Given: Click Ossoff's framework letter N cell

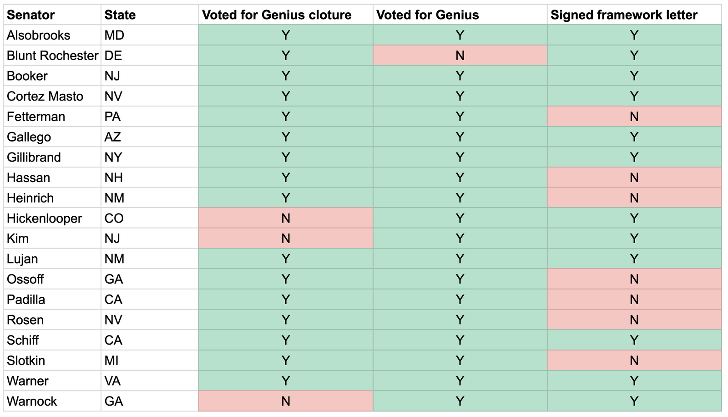Looking at the screenshot, I should coord(634,279).
